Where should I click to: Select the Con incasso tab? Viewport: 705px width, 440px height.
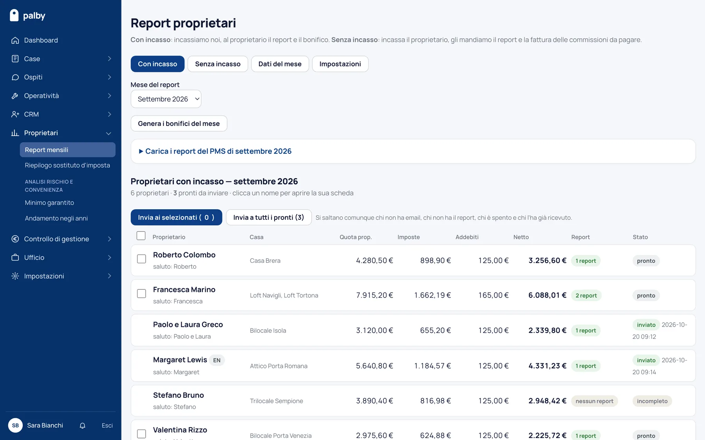[157, 64]
